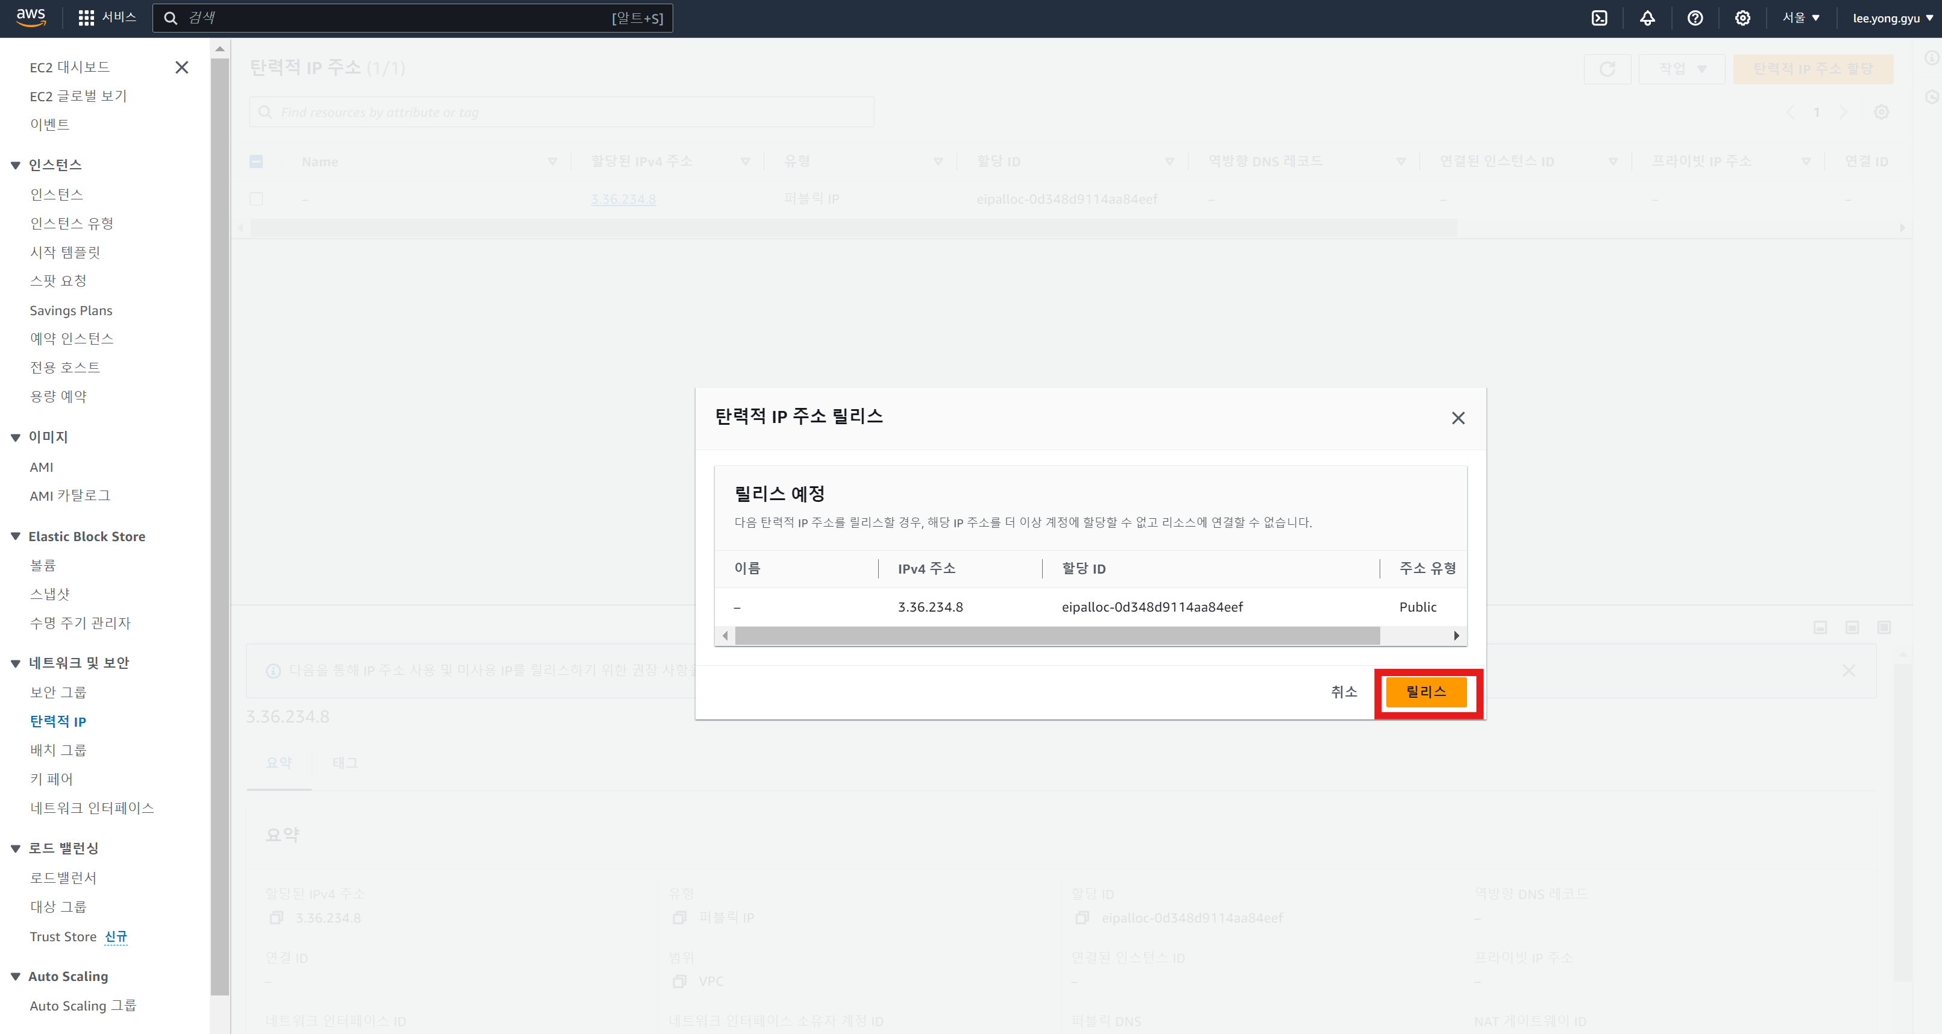Screen dimensions: 1942x1034
Task: Click the help question mark icon
Action: 1695,18
